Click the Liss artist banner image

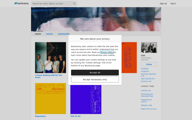pyautogui.click(x=96, y=19)
